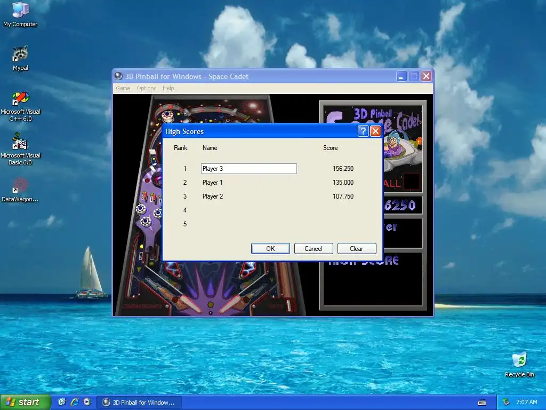This screenshot has height=410, width=546.
Task: Select the DataWagon desktop shortcut
Action: 20,190
